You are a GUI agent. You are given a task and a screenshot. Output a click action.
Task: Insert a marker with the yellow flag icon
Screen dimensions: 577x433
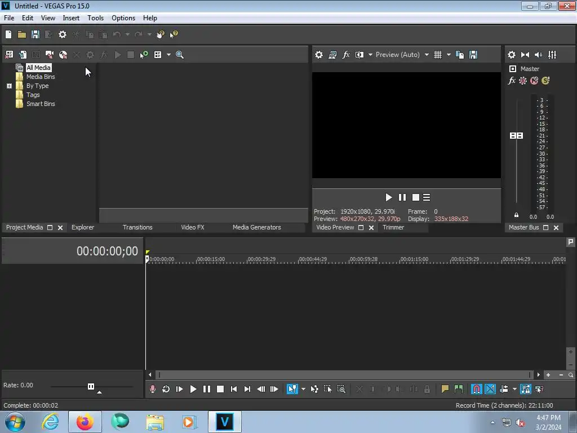click(445, 389)
